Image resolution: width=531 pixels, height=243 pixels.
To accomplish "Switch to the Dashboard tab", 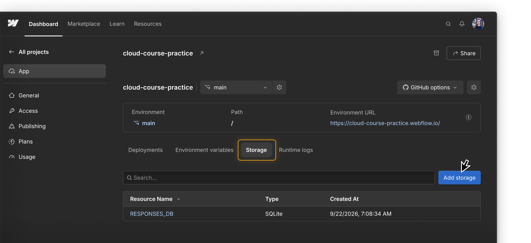I will pos(43,24).
